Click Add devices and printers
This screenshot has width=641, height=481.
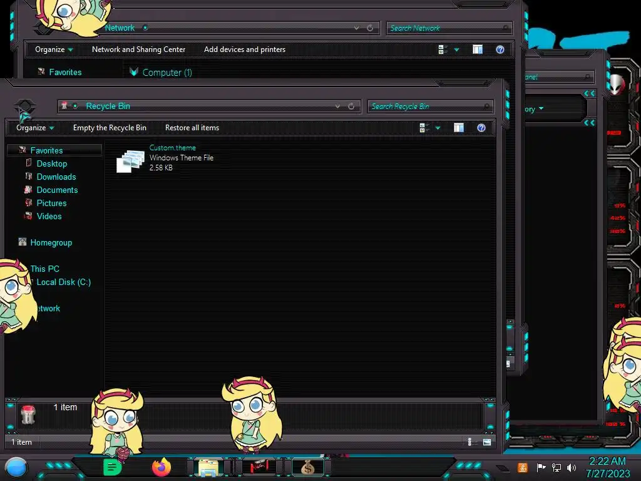click(245, 49)
